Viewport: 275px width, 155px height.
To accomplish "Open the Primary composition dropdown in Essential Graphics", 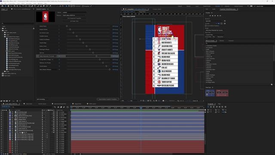I will pyautogui.click(x=74, y=15).
